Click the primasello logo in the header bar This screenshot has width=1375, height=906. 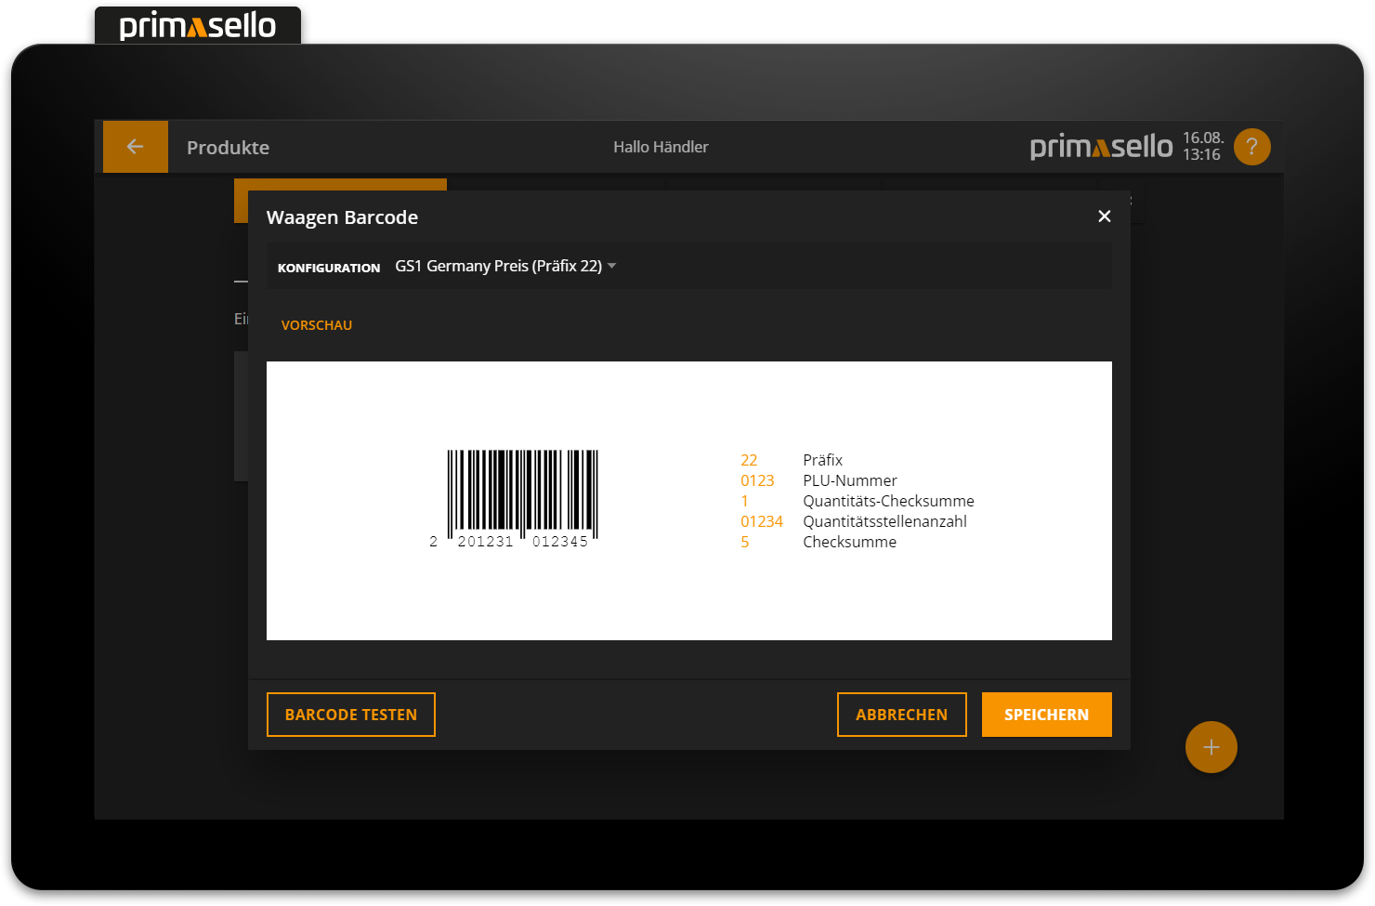point(1101,146)
